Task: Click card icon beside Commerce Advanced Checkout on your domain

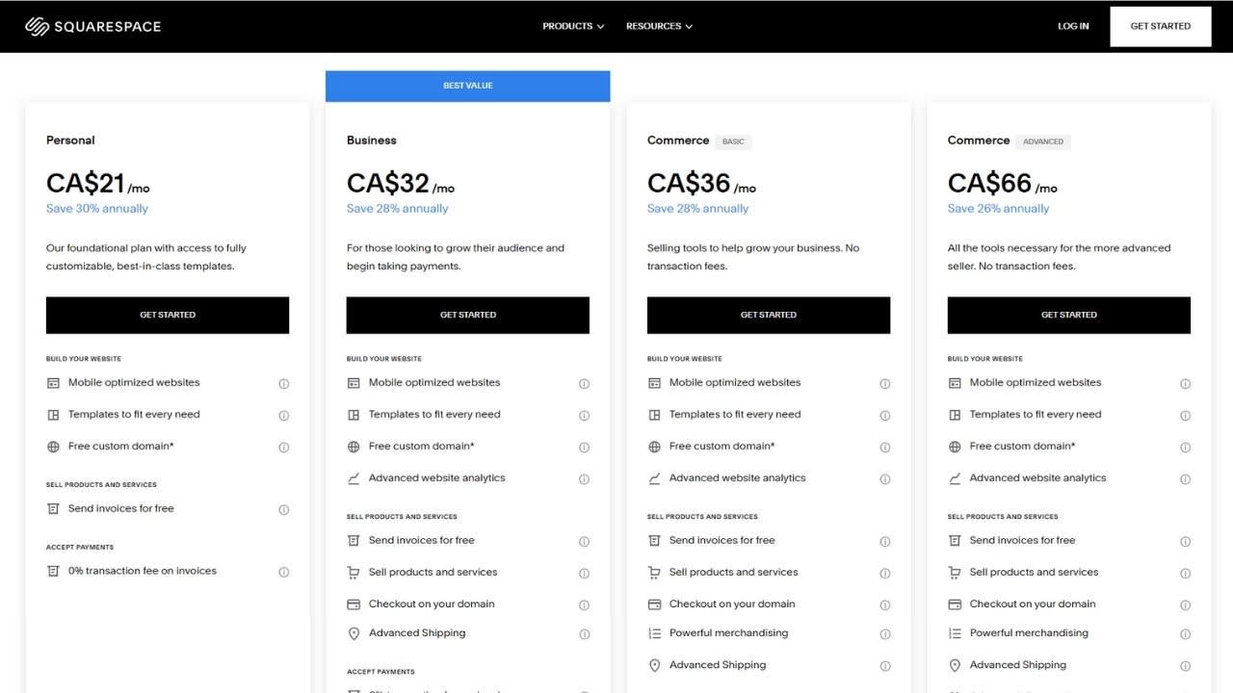Action: tap(955, 604)
